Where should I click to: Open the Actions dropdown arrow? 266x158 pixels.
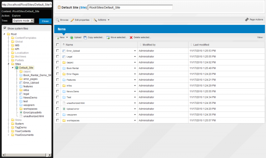pos(109,20)
